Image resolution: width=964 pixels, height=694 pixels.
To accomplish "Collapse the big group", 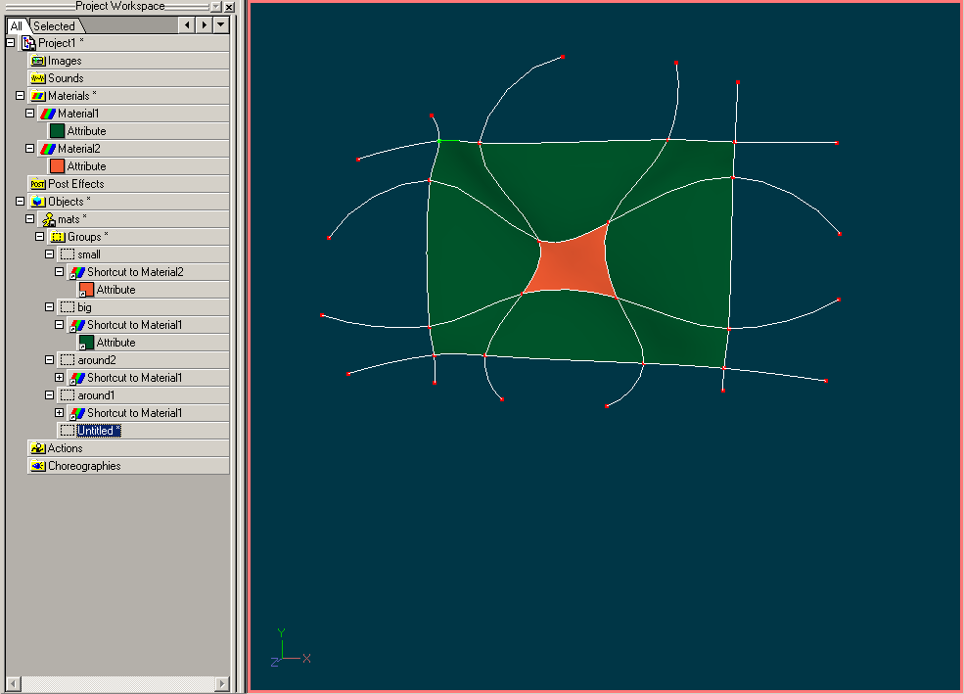I will [50, 307].
